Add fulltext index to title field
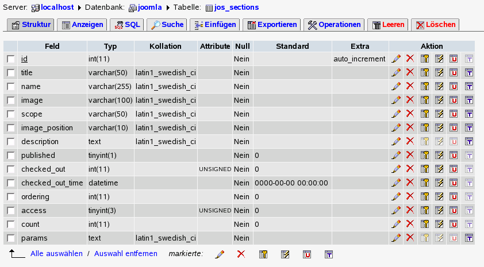 coord(469,73)
